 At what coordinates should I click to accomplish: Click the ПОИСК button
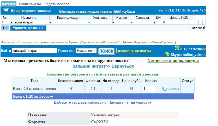click(106, 51)
